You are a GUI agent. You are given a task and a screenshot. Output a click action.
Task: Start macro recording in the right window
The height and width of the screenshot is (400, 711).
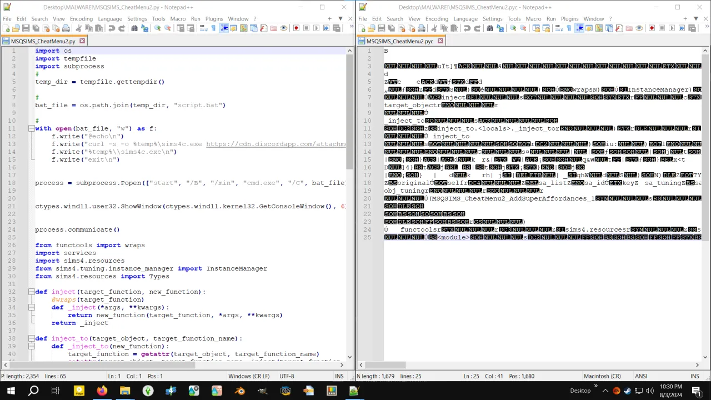[x=652, y=28]
